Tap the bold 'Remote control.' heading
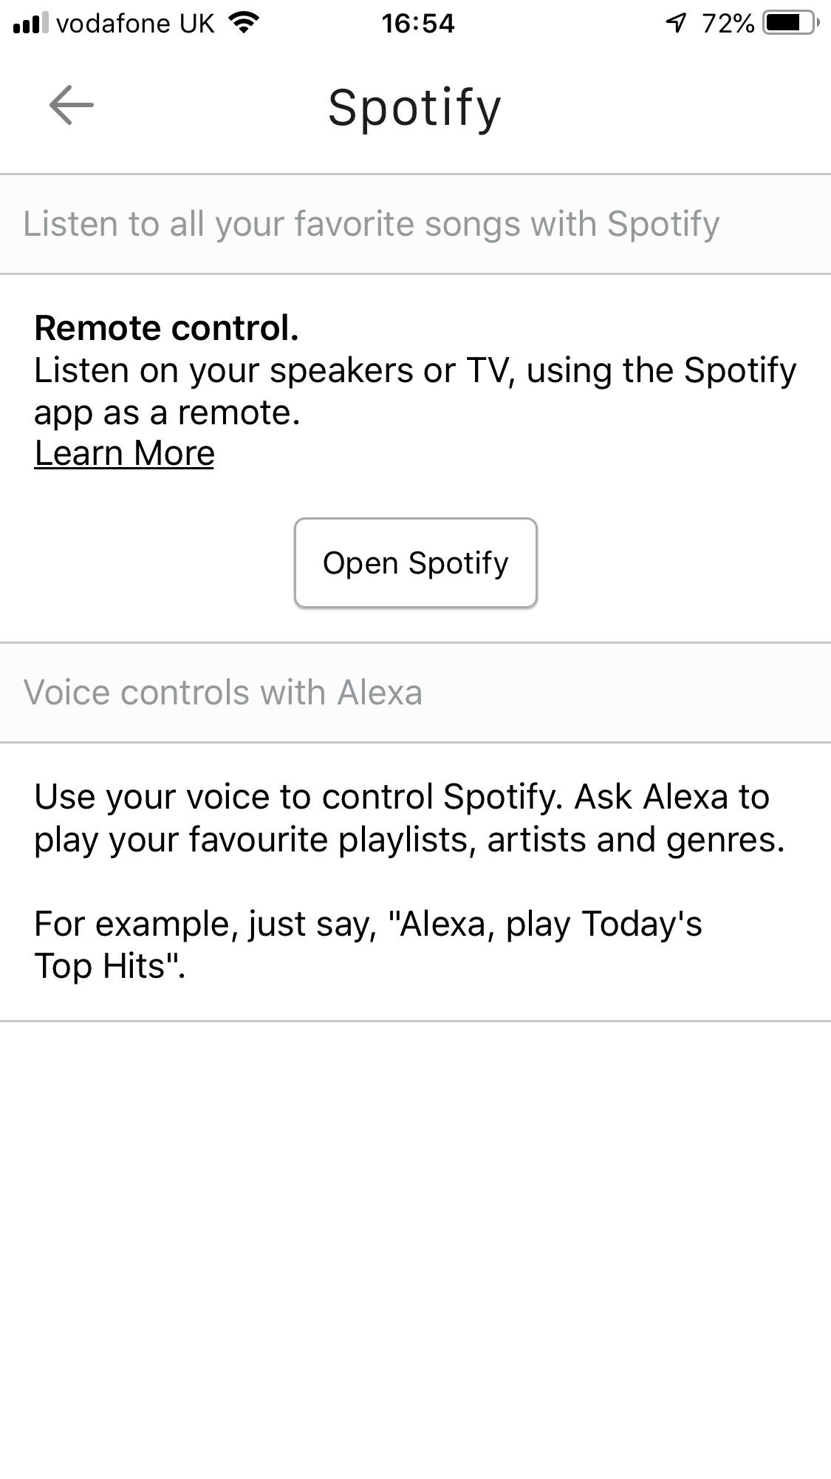This screenshot has height=1479, width=831. [166, 328]
